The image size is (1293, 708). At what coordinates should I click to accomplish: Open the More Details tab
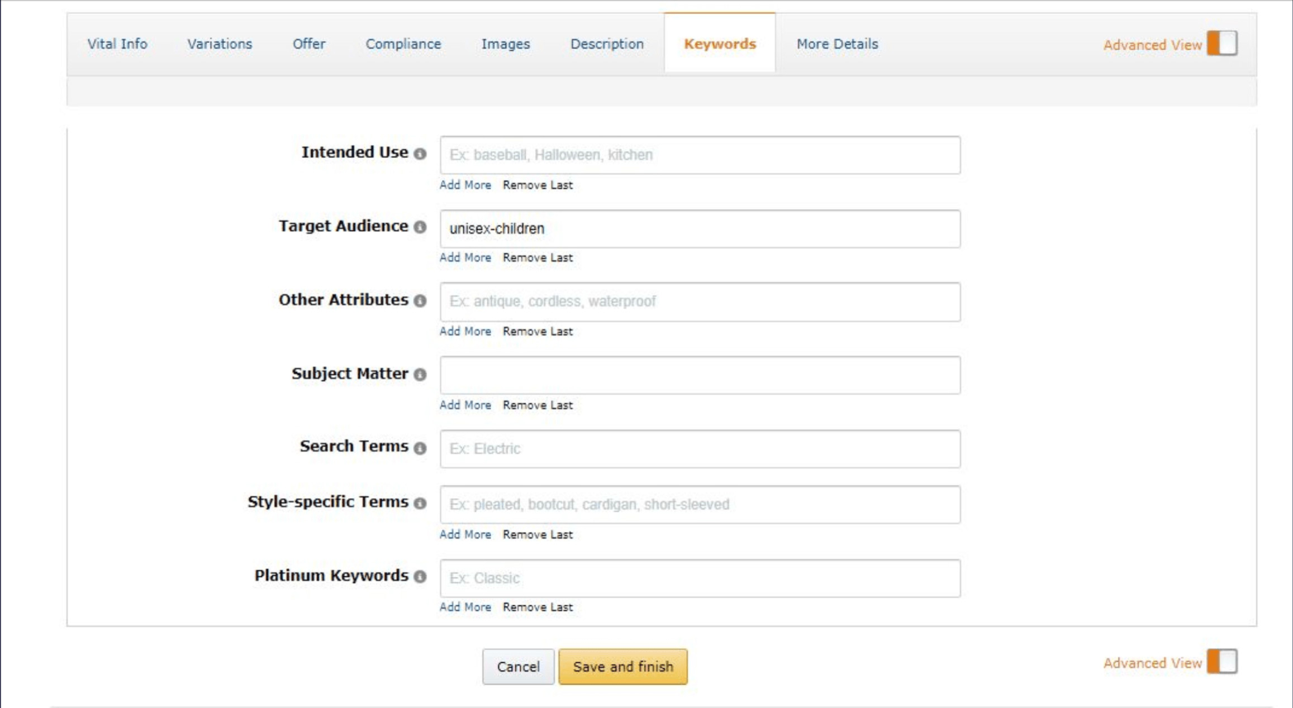(x=837, y=44)
